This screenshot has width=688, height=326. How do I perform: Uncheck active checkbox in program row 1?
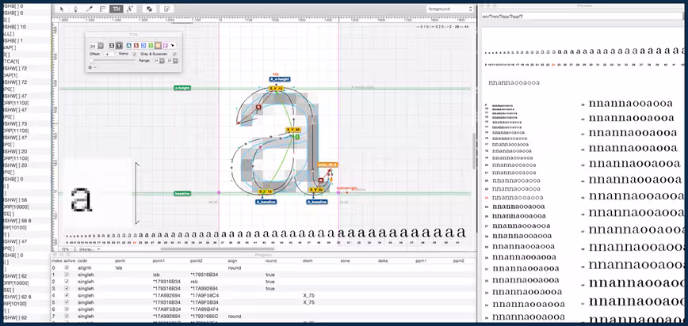coord(67,275)
